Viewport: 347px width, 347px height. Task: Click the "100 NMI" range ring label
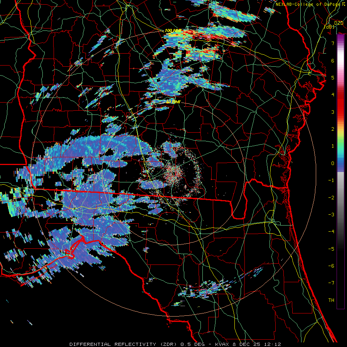pyautogui.click(x=173, y=30)
